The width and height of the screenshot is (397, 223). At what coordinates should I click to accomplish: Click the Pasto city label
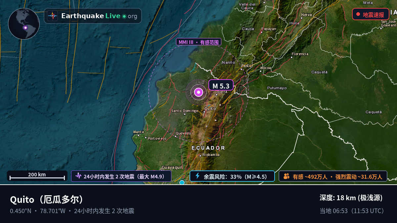tap(246, 66)
